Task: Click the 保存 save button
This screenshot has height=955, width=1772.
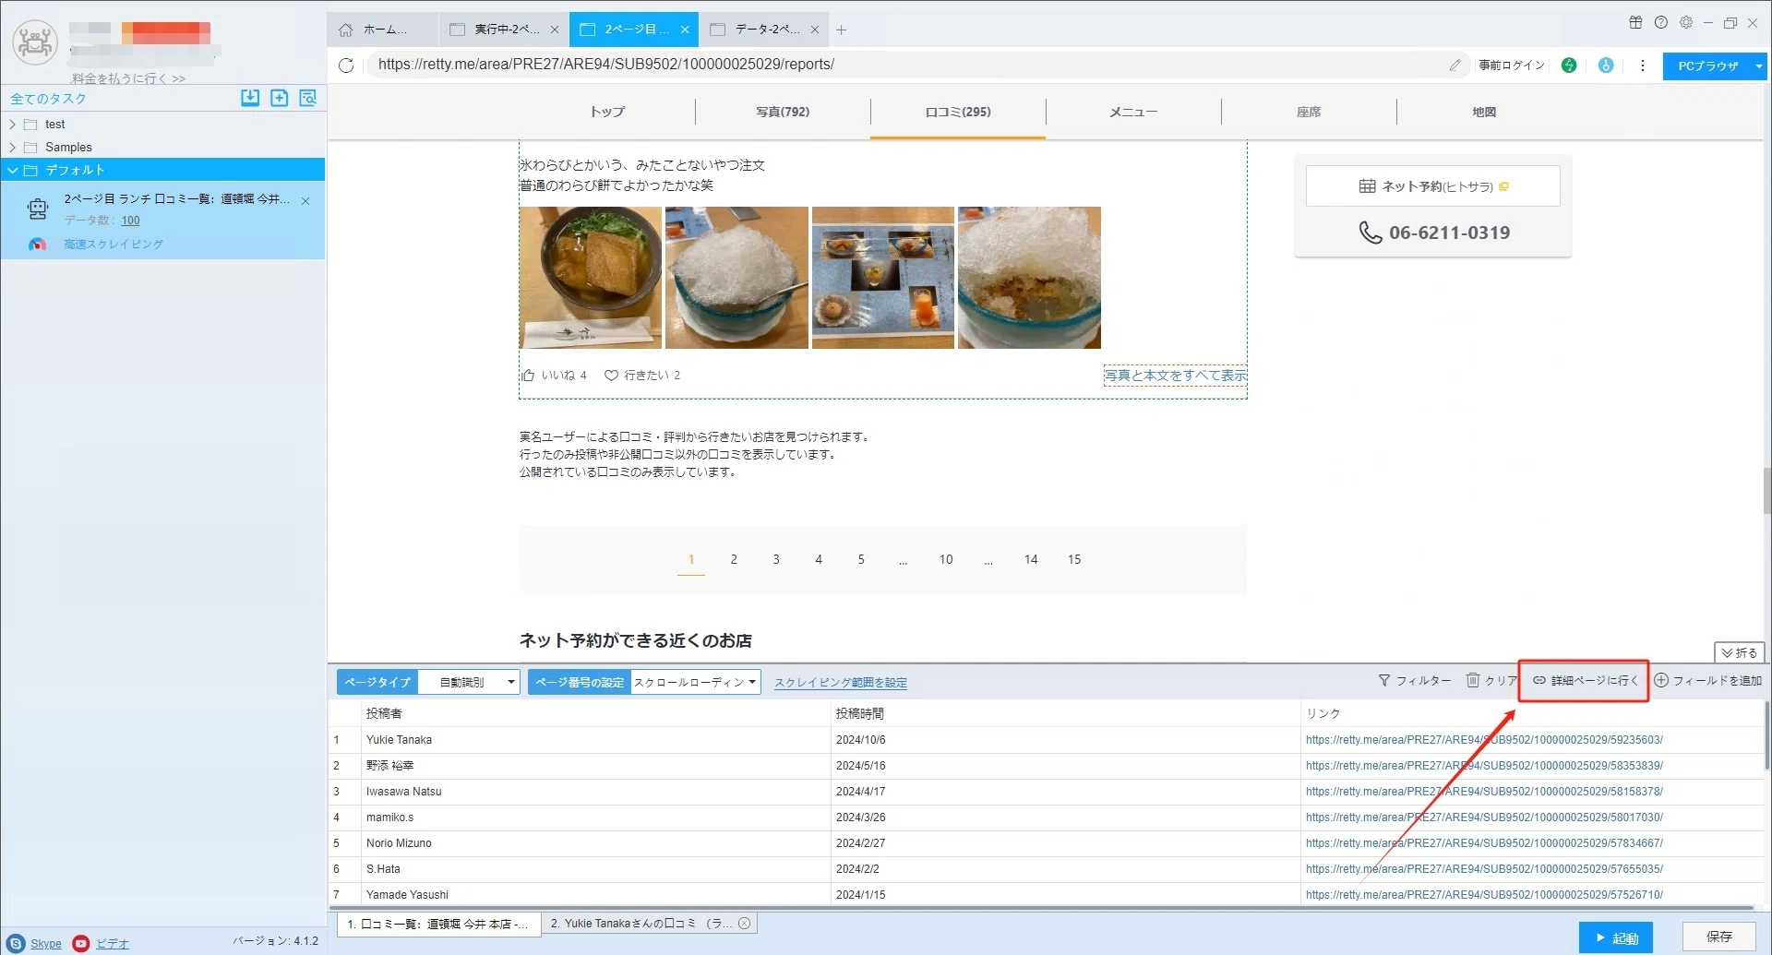Action: (x=1718, y=937)
